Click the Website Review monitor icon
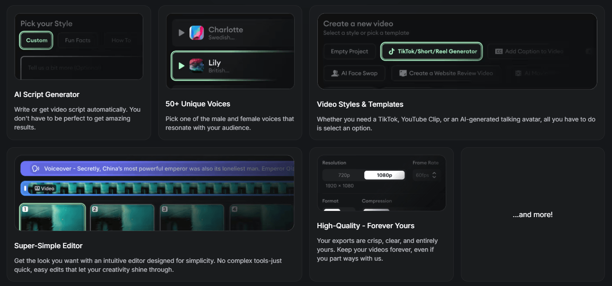Image resolution: width=612 pixels, height=286 pixels. click(x=403, y=73)
